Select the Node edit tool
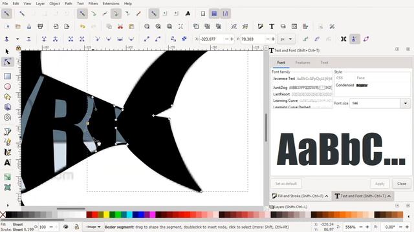The width and height of the screenshot is (414, 232). [7, 62]
